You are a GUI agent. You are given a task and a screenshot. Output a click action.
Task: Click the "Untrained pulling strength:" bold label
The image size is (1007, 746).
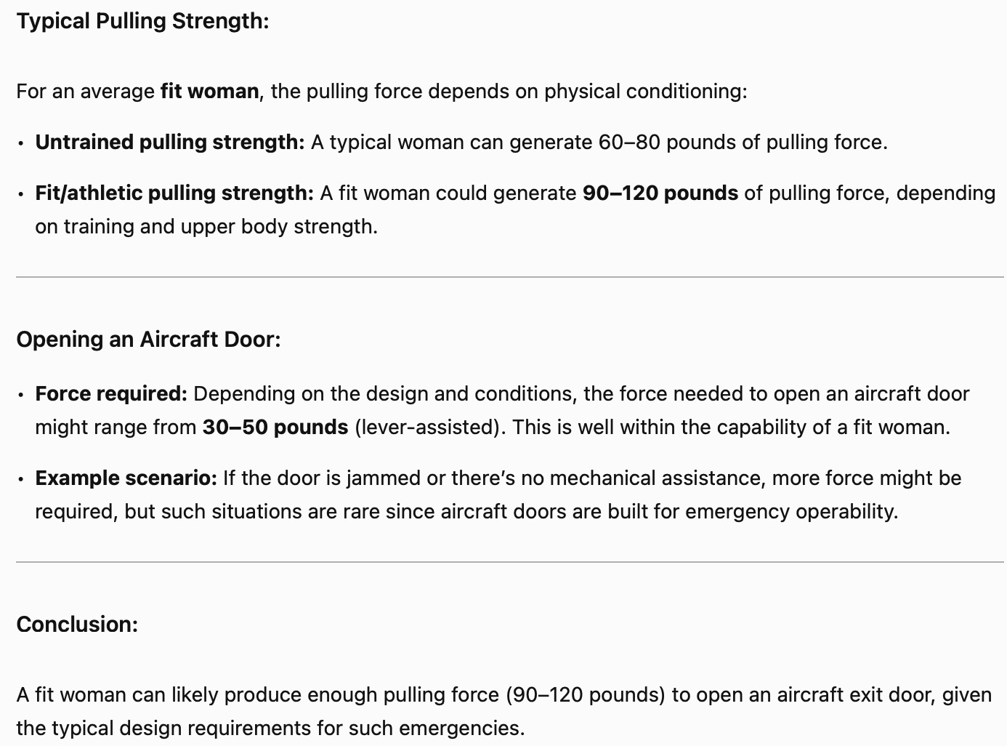click(170, 143)
